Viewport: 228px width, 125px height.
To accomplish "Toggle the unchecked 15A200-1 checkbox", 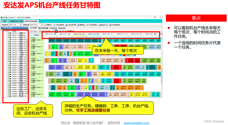I will click(9, 63).
